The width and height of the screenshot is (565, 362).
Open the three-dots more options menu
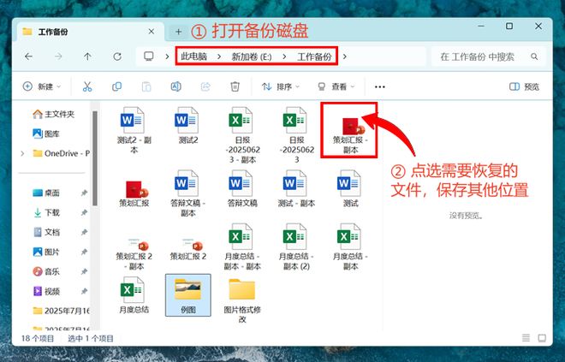pos(380,86)
